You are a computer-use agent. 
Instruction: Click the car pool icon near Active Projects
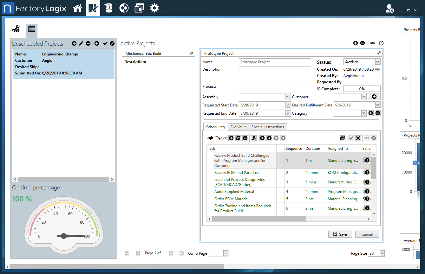tap(372, 43)
